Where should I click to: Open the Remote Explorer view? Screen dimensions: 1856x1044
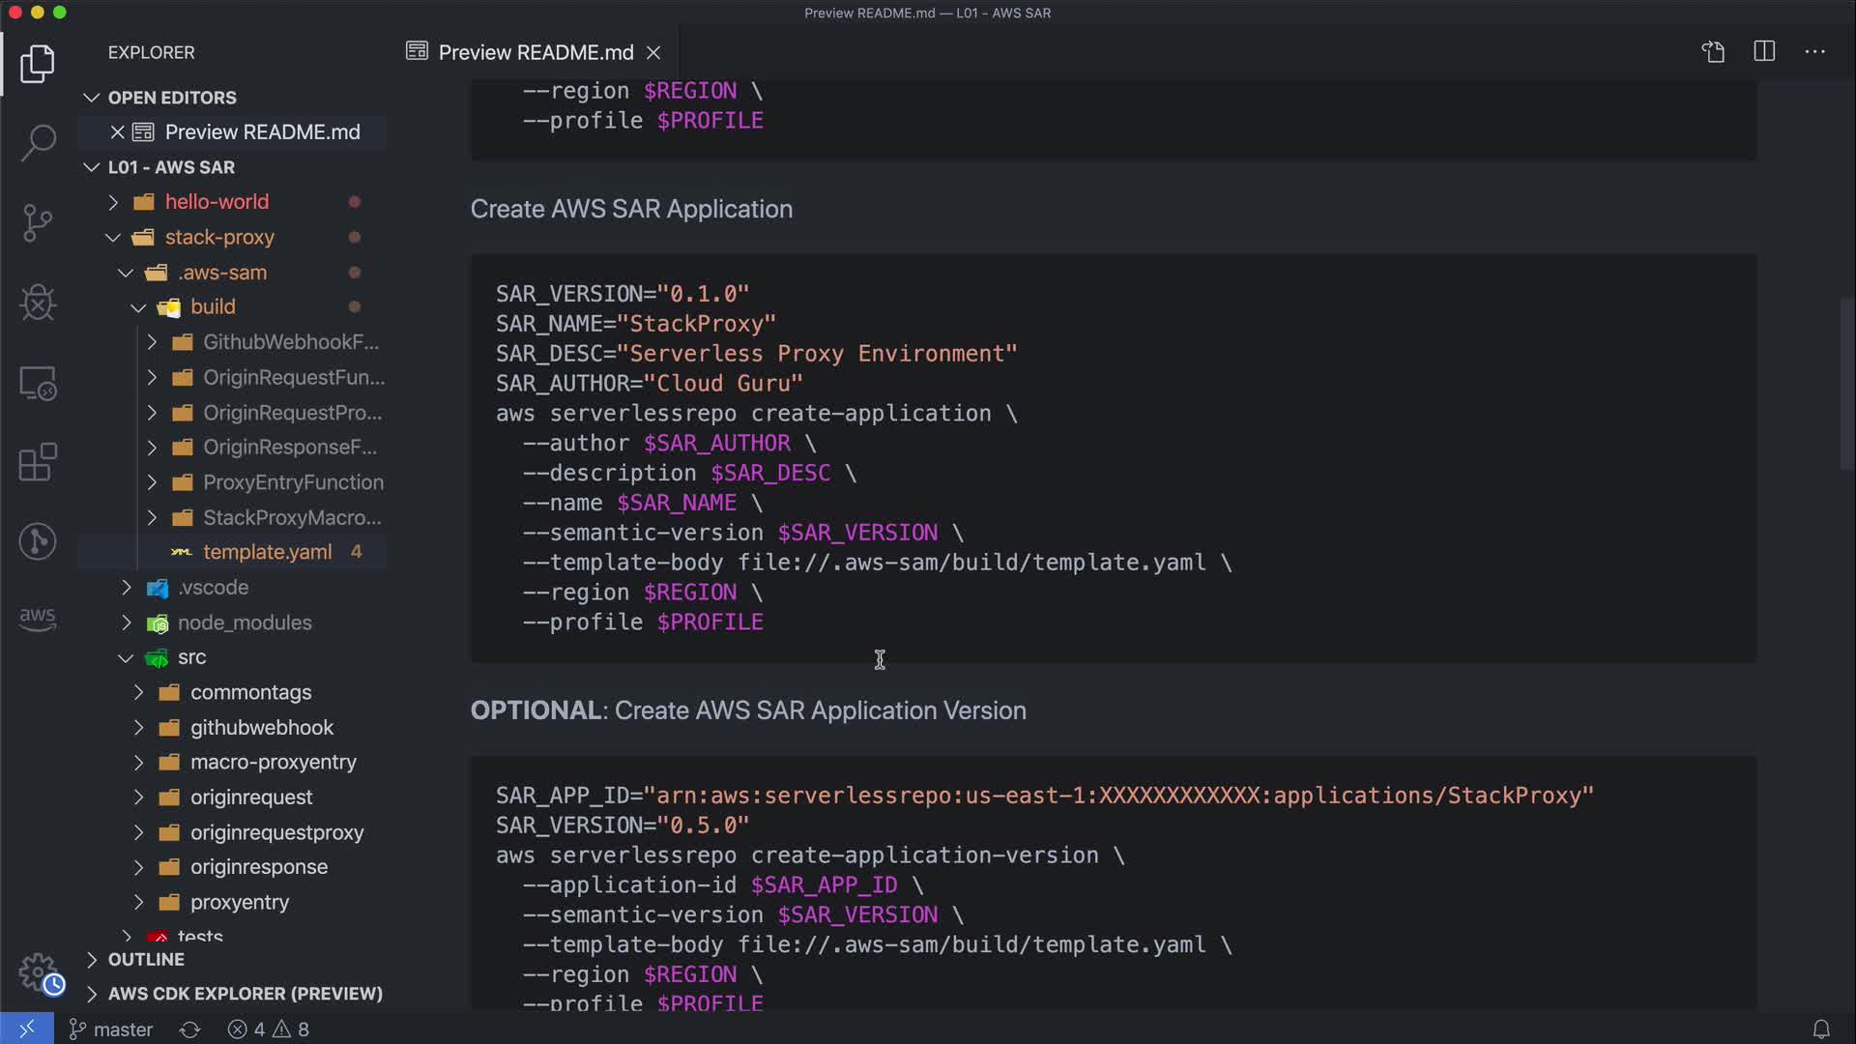click(38, 383)
